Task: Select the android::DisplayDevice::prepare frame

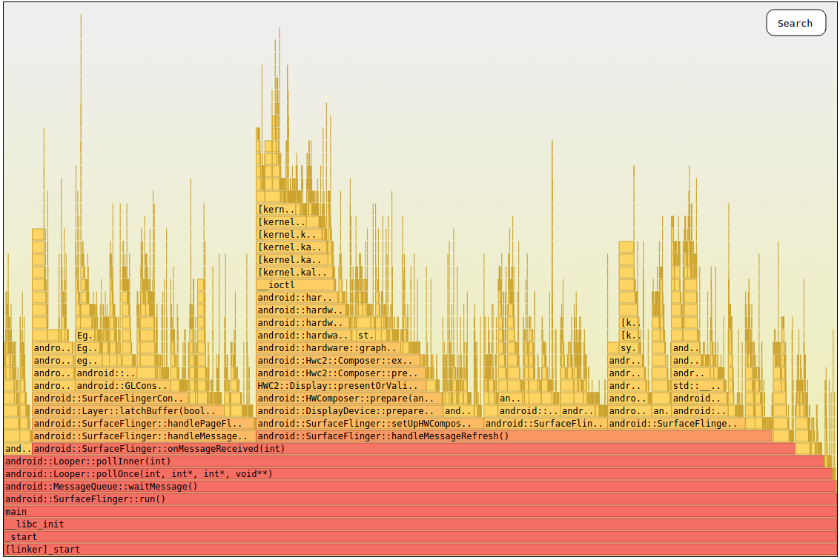Action: click(348, 410)
